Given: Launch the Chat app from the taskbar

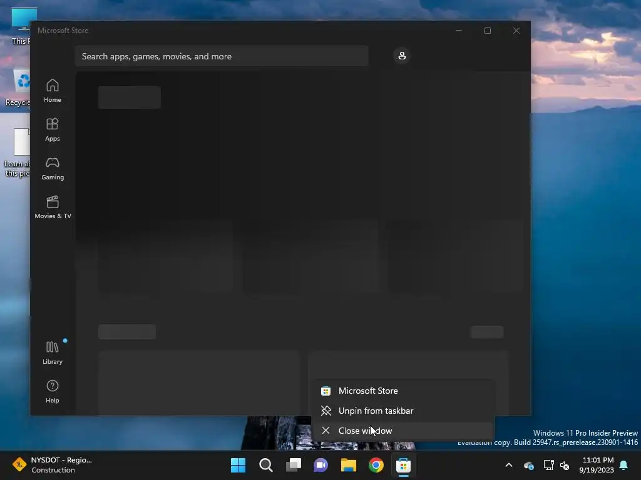Looking at the screenshot, I should click(x=321, y=465).
